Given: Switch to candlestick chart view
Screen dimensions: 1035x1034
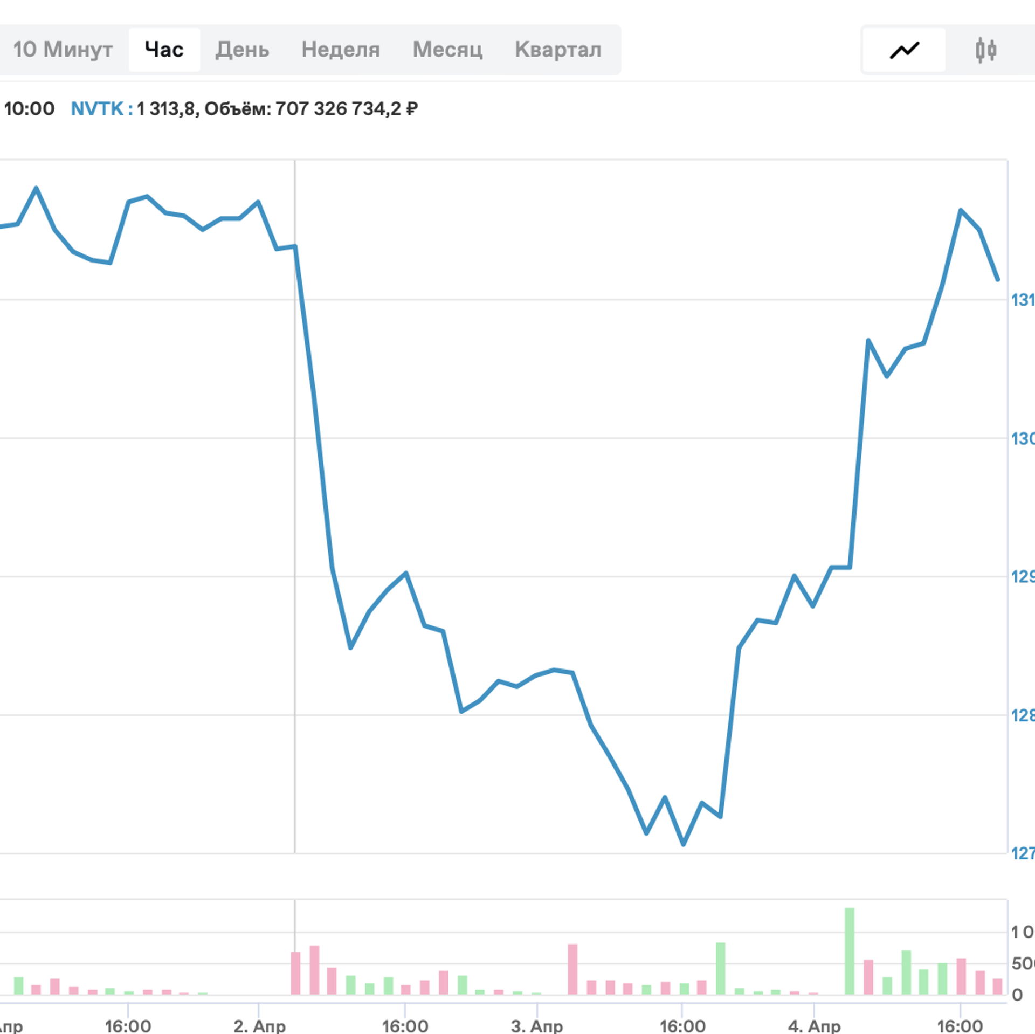Looking at the screenshot, I should pos(985,50).
